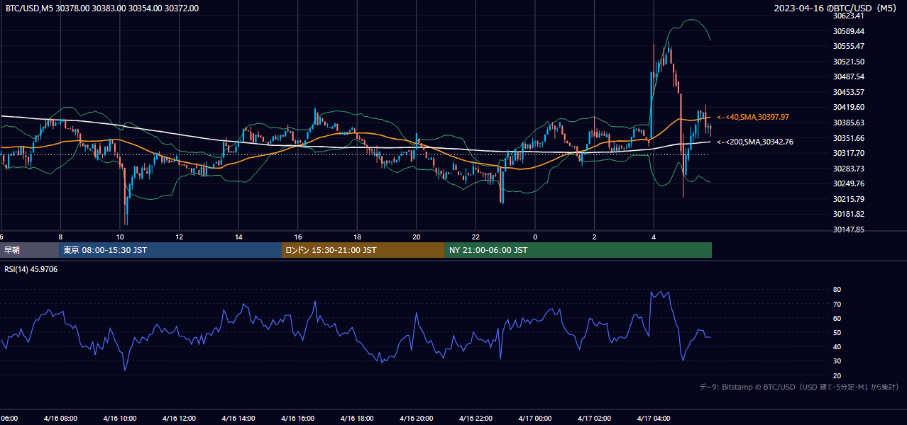Click hour label 22 on price chart axis
Viewport: 907px width, 425px height.
[476, 237]
